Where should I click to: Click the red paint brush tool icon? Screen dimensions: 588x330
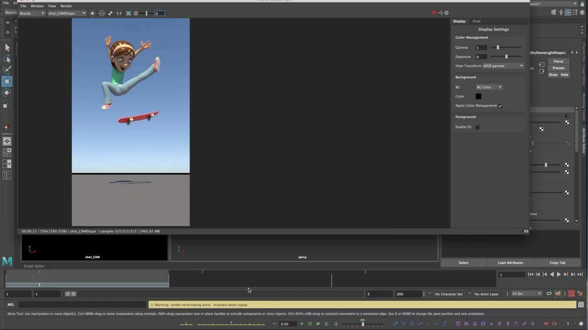coord(7,126)
